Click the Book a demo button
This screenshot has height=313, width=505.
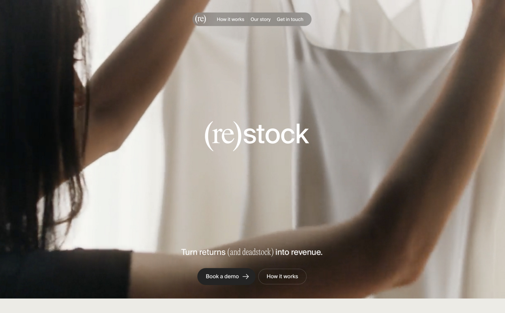(x=226, y=276)
